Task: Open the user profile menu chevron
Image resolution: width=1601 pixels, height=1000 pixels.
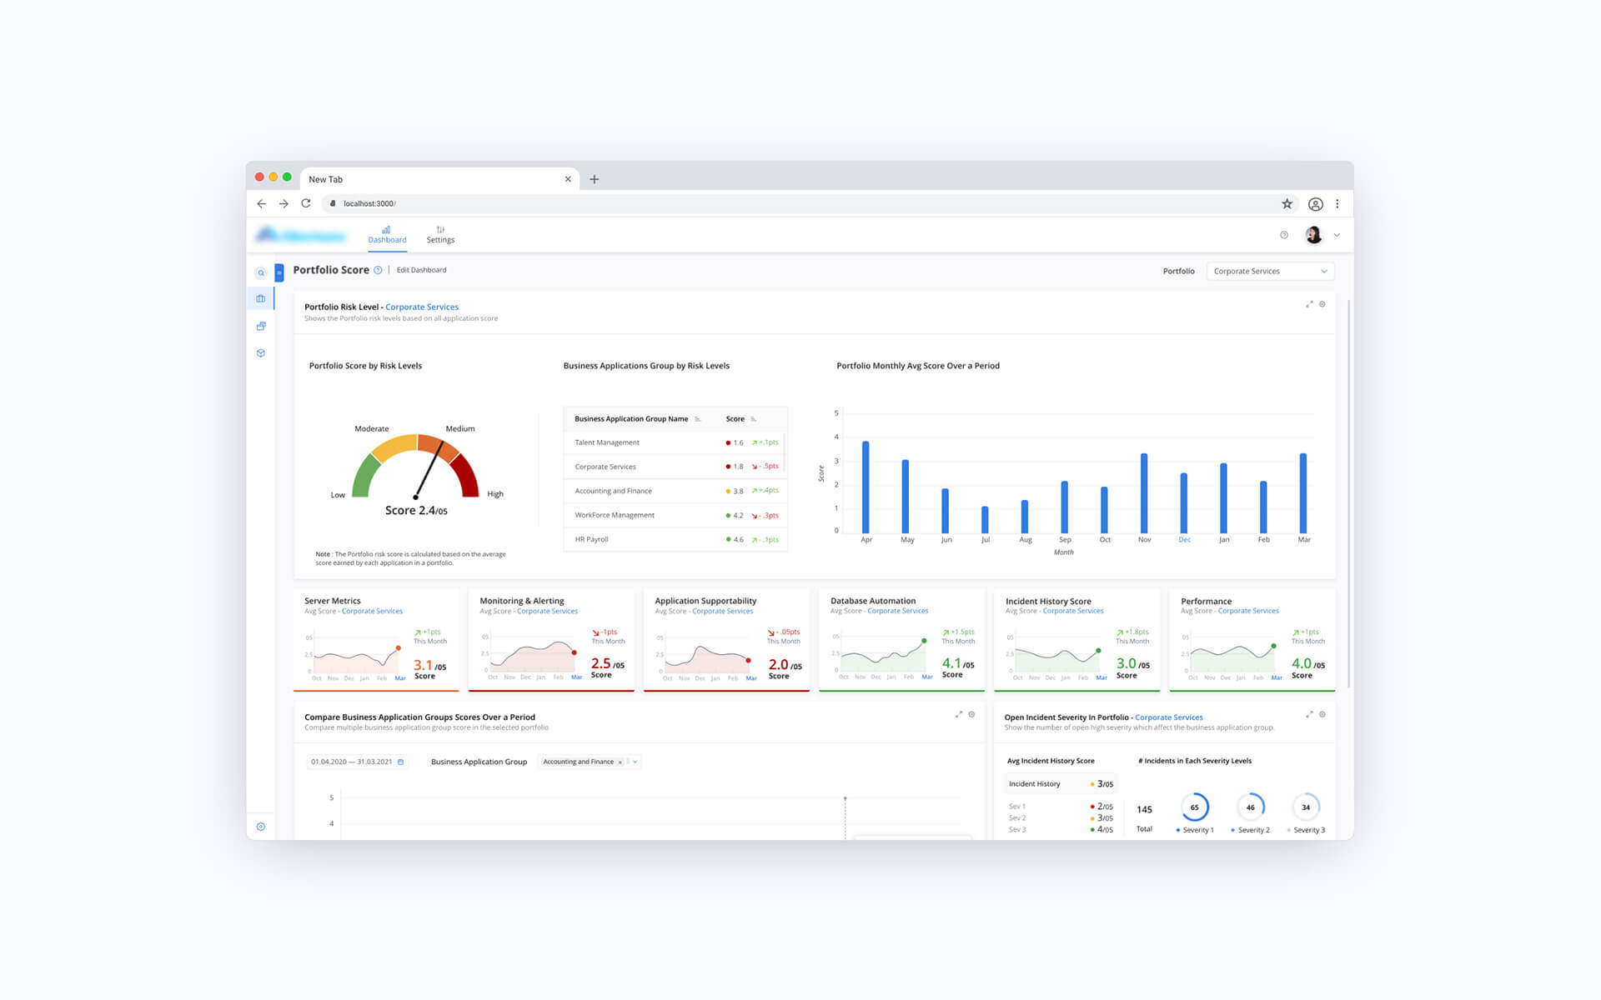Action: click(1338, 235)
